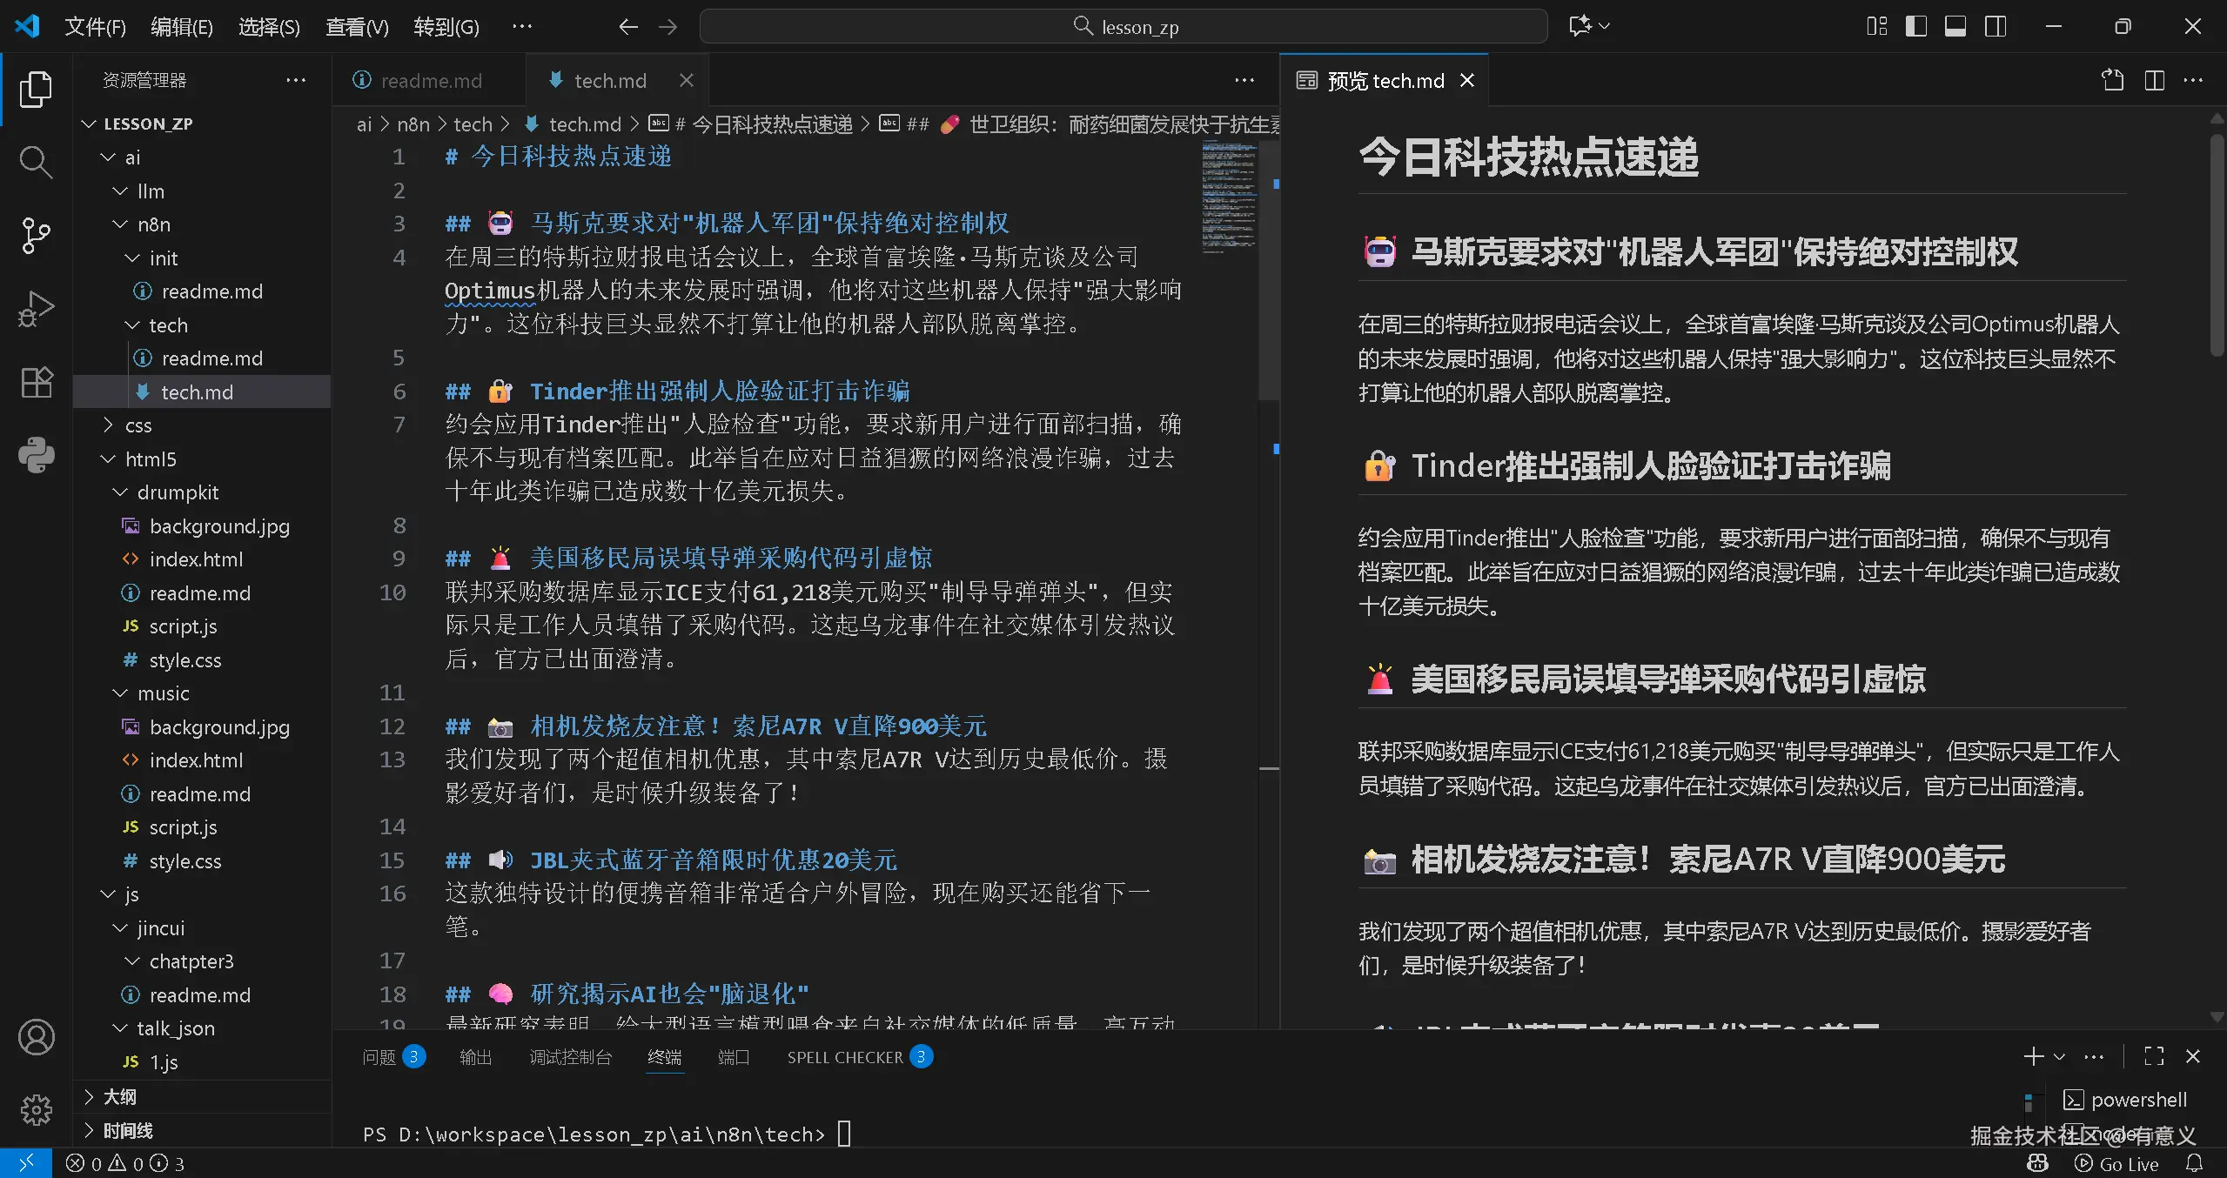Screen dimensions: 2227x1178
Task: Open the Manage settings gear
Action: pyautogui.click(x=36, y=1109)
